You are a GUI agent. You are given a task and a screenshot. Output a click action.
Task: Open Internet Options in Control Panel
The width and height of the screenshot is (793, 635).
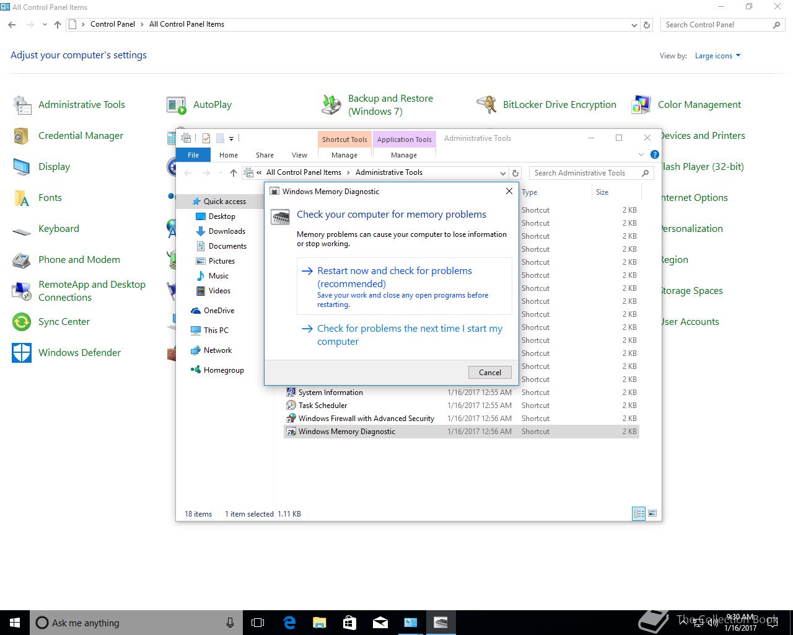[694, 198]
